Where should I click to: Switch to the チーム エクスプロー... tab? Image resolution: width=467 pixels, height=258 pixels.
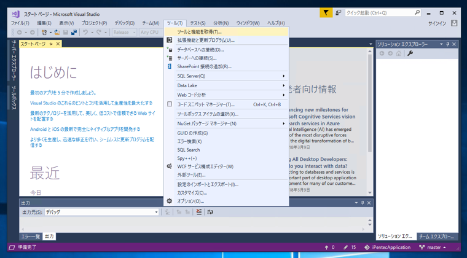coord(437,237)
